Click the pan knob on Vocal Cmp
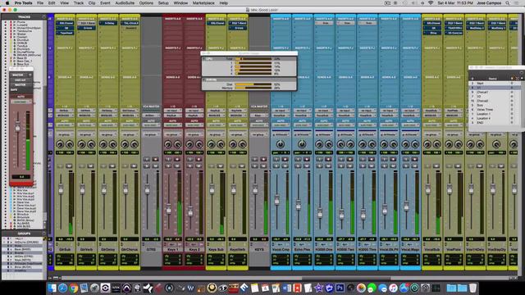 click(281, 144)
